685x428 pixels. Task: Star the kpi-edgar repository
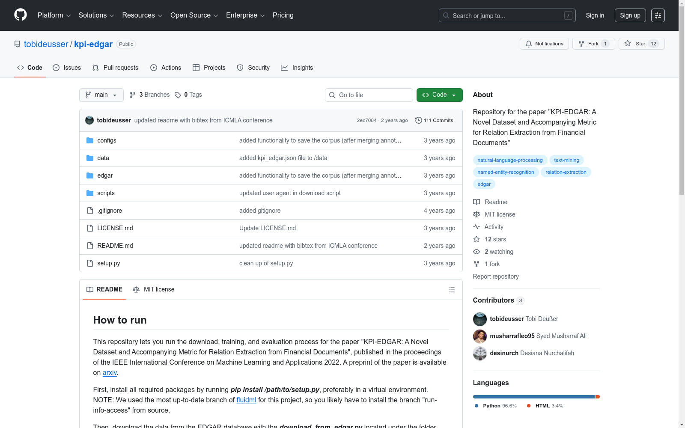(641, 44)
